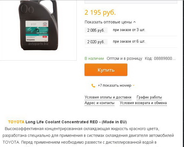The width and height of the screenshot is (184, 147).
Task: Collapse the Показать оптовые цены chevron
Action: 134,22
